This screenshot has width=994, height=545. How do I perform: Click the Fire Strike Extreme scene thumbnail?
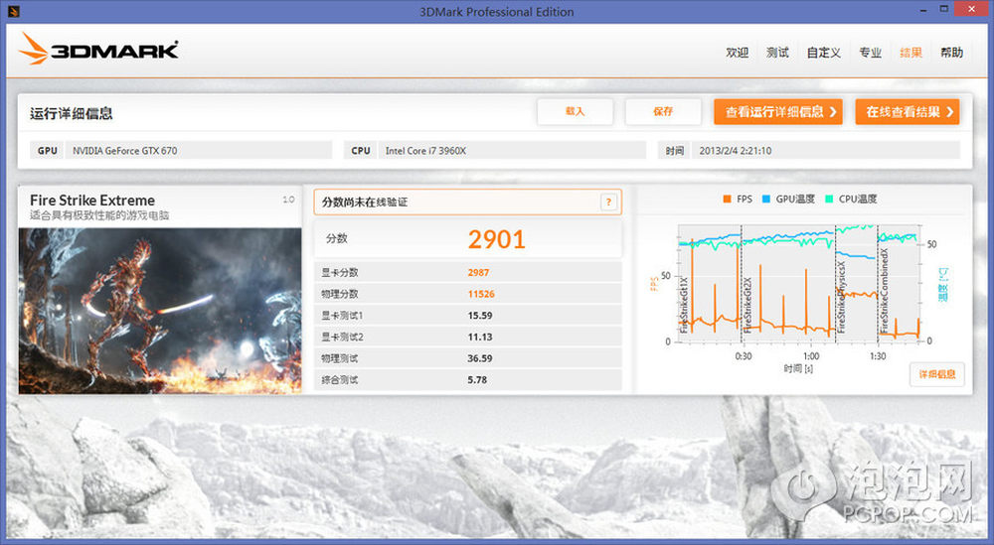click(160, 311)
